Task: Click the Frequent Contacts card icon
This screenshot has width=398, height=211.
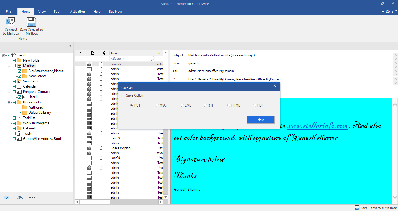Action: click(19, 92)
